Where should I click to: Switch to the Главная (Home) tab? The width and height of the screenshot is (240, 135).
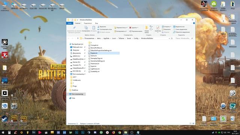click(78, 23)
